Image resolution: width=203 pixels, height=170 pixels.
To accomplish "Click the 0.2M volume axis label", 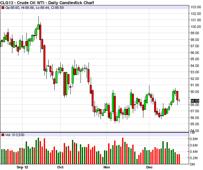I will [194, 158].
